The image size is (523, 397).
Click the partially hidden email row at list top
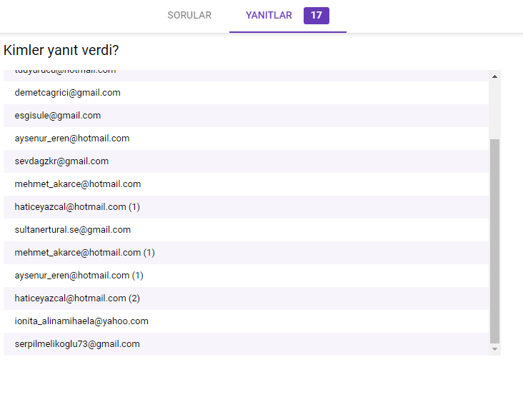click(x=65, y=74)
